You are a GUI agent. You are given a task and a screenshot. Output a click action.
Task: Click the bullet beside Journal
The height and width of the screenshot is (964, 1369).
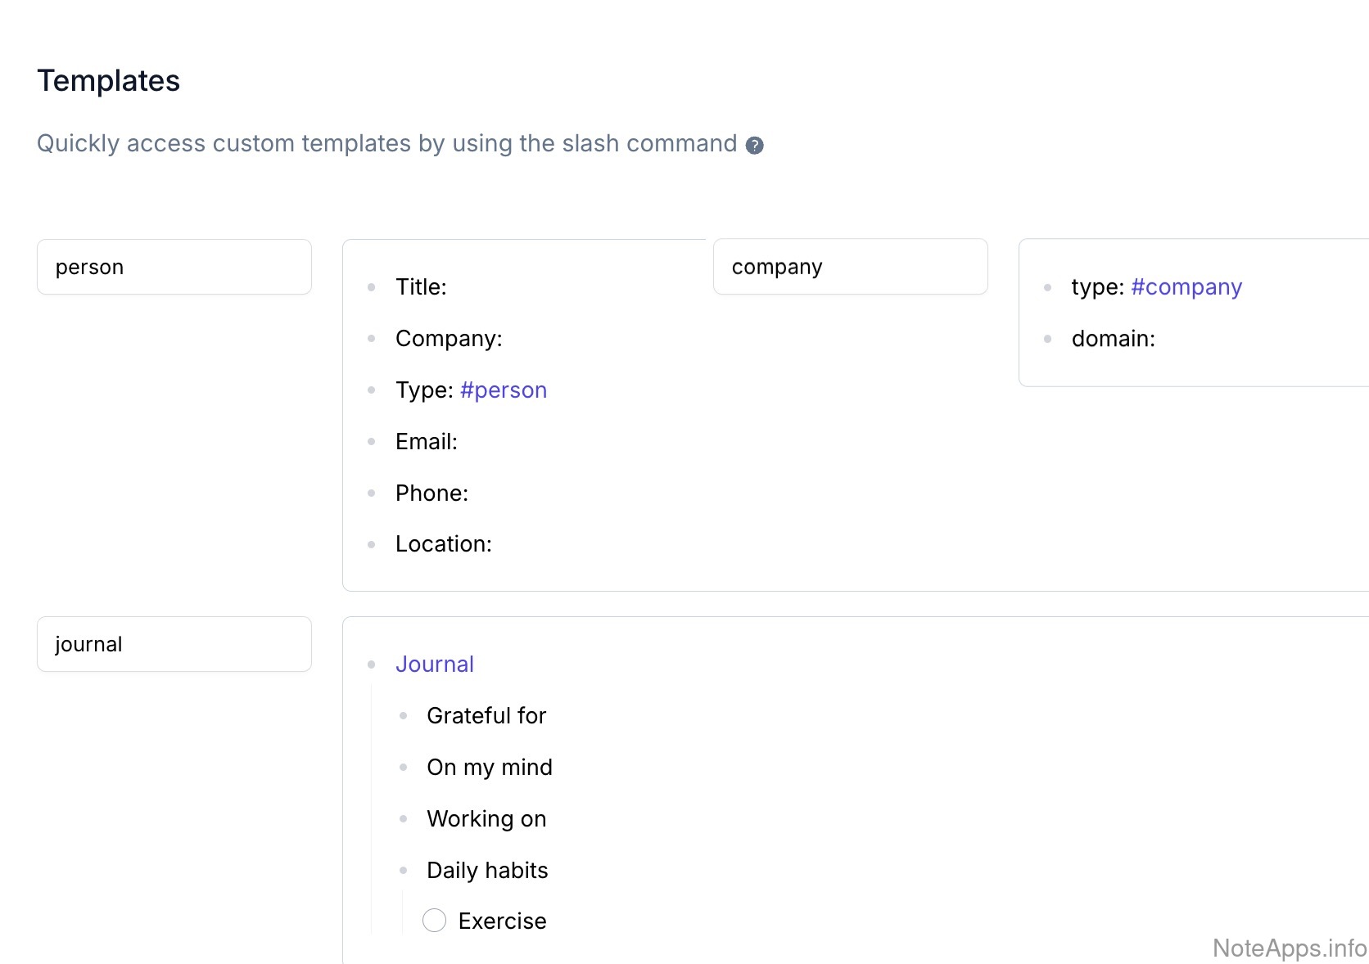372,664
